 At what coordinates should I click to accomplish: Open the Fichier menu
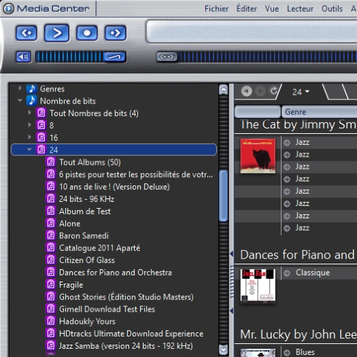216,9
